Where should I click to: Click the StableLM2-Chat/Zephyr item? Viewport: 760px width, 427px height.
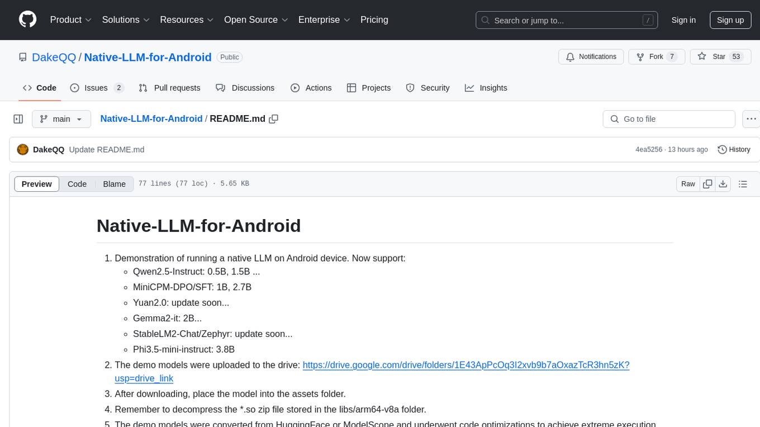point(213,334)
